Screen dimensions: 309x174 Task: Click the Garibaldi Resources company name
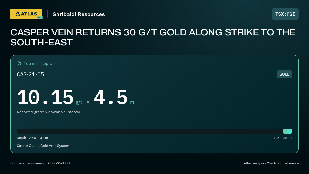pyautogui.click(x=79, y=14)
